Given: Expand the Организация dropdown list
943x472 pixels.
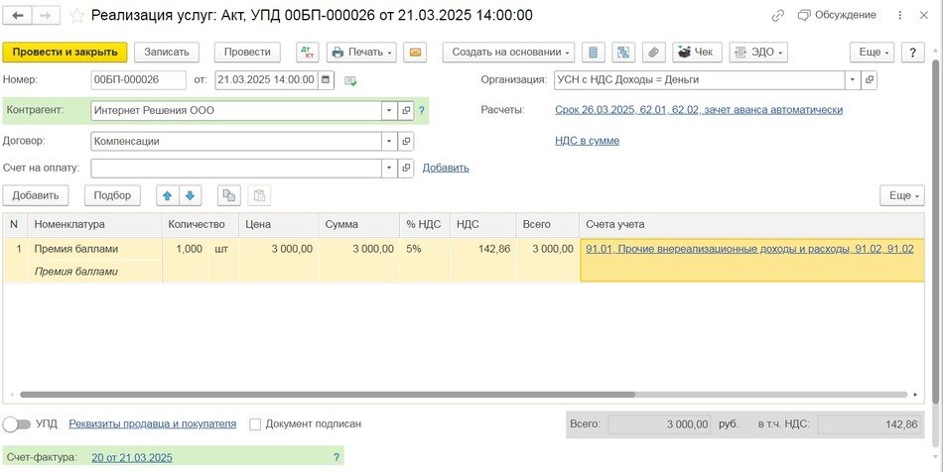Looking at the screenshot, I should point(852,80).
